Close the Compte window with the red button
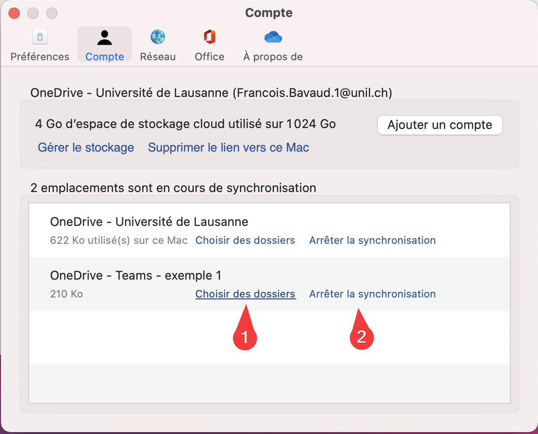Image resolution: width=538 pixels, height=434 pixels. point(14,13)
